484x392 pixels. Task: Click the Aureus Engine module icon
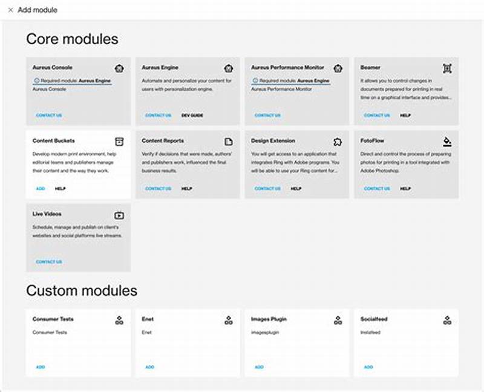229,68
